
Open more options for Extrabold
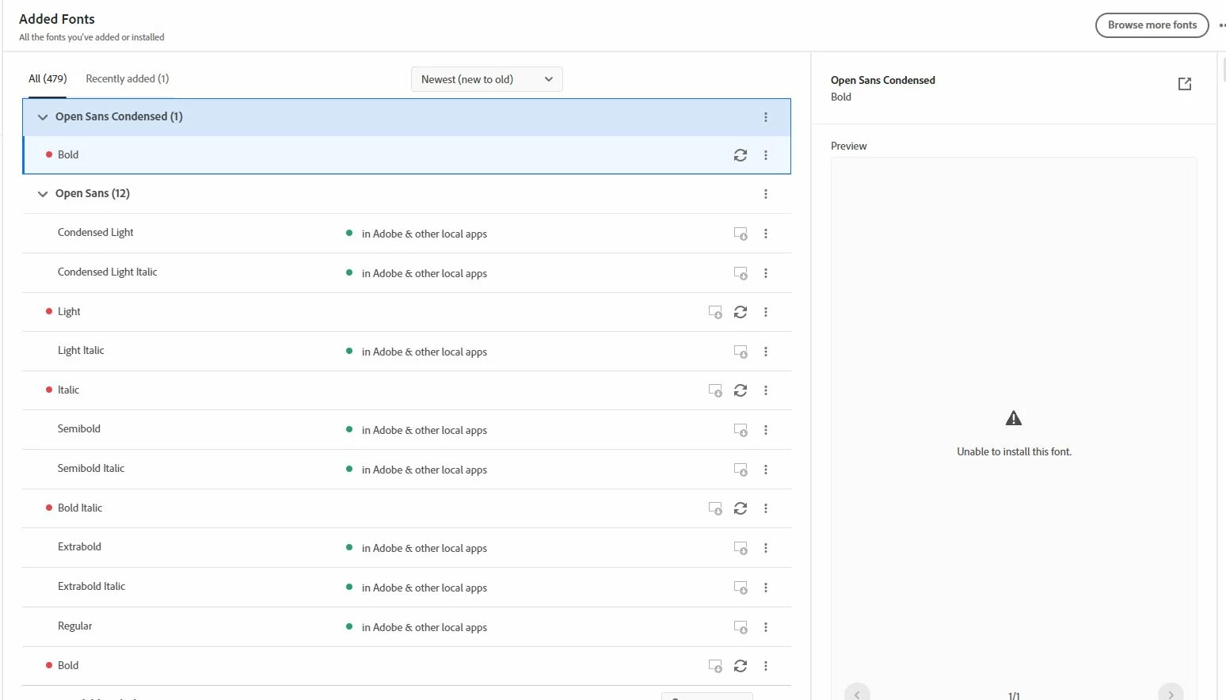(766, 548)
